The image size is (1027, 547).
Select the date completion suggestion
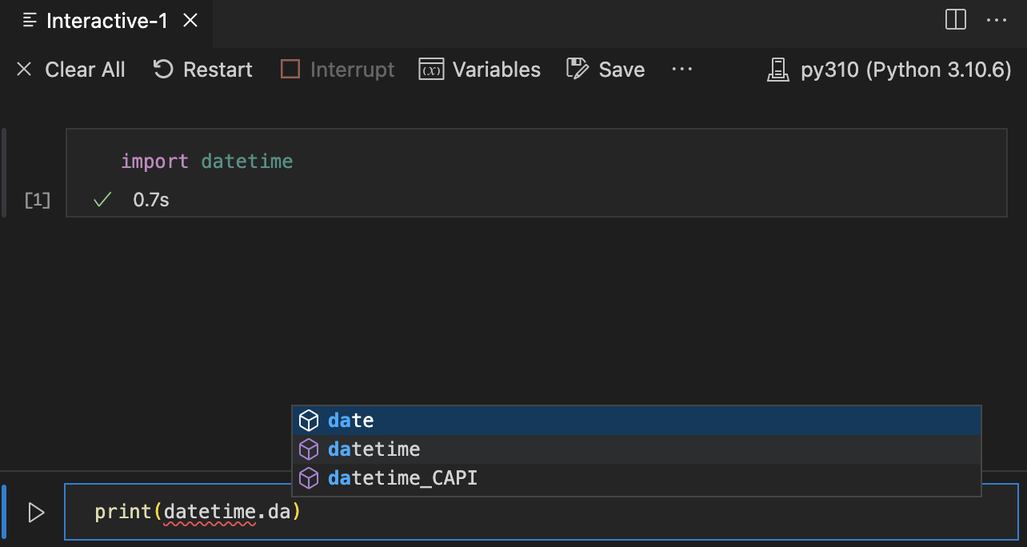[350, 420]
